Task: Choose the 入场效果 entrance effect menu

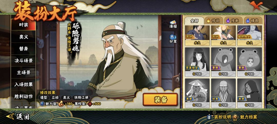Action: [x=24, y=84]
